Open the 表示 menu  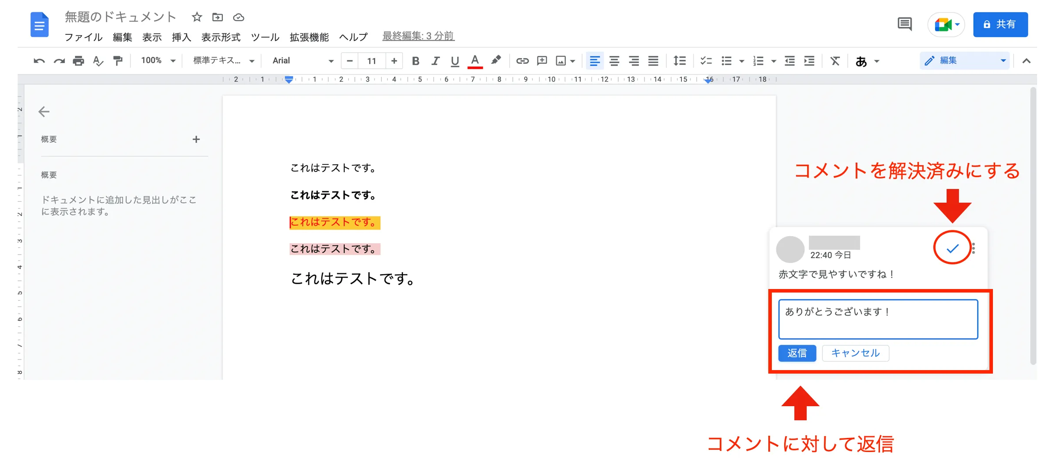(x=152, y=37)
